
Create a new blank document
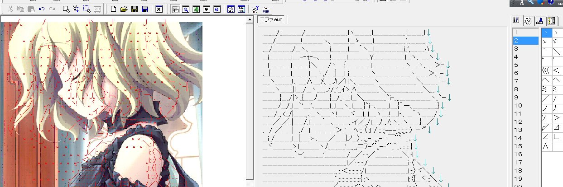tap(113, 9)
